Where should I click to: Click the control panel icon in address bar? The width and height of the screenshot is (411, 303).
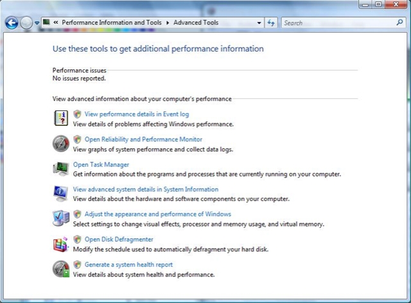pos(46,22)
